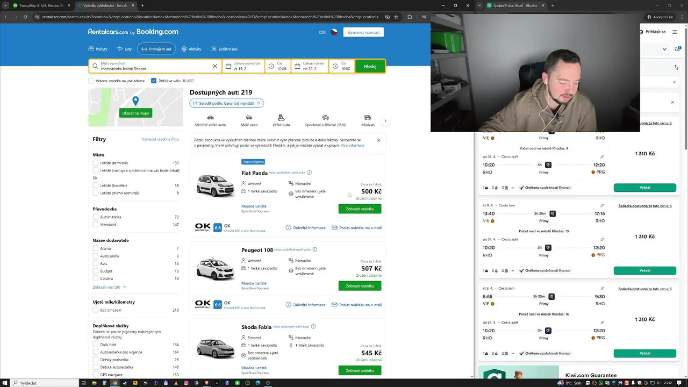This screenshot has width=688, height=387.
Task: Check the Letiště (mimo terminál) filter
Action: (96, 193)
